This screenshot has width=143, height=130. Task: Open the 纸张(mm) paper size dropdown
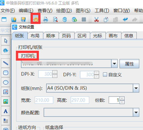click(136, 88)
